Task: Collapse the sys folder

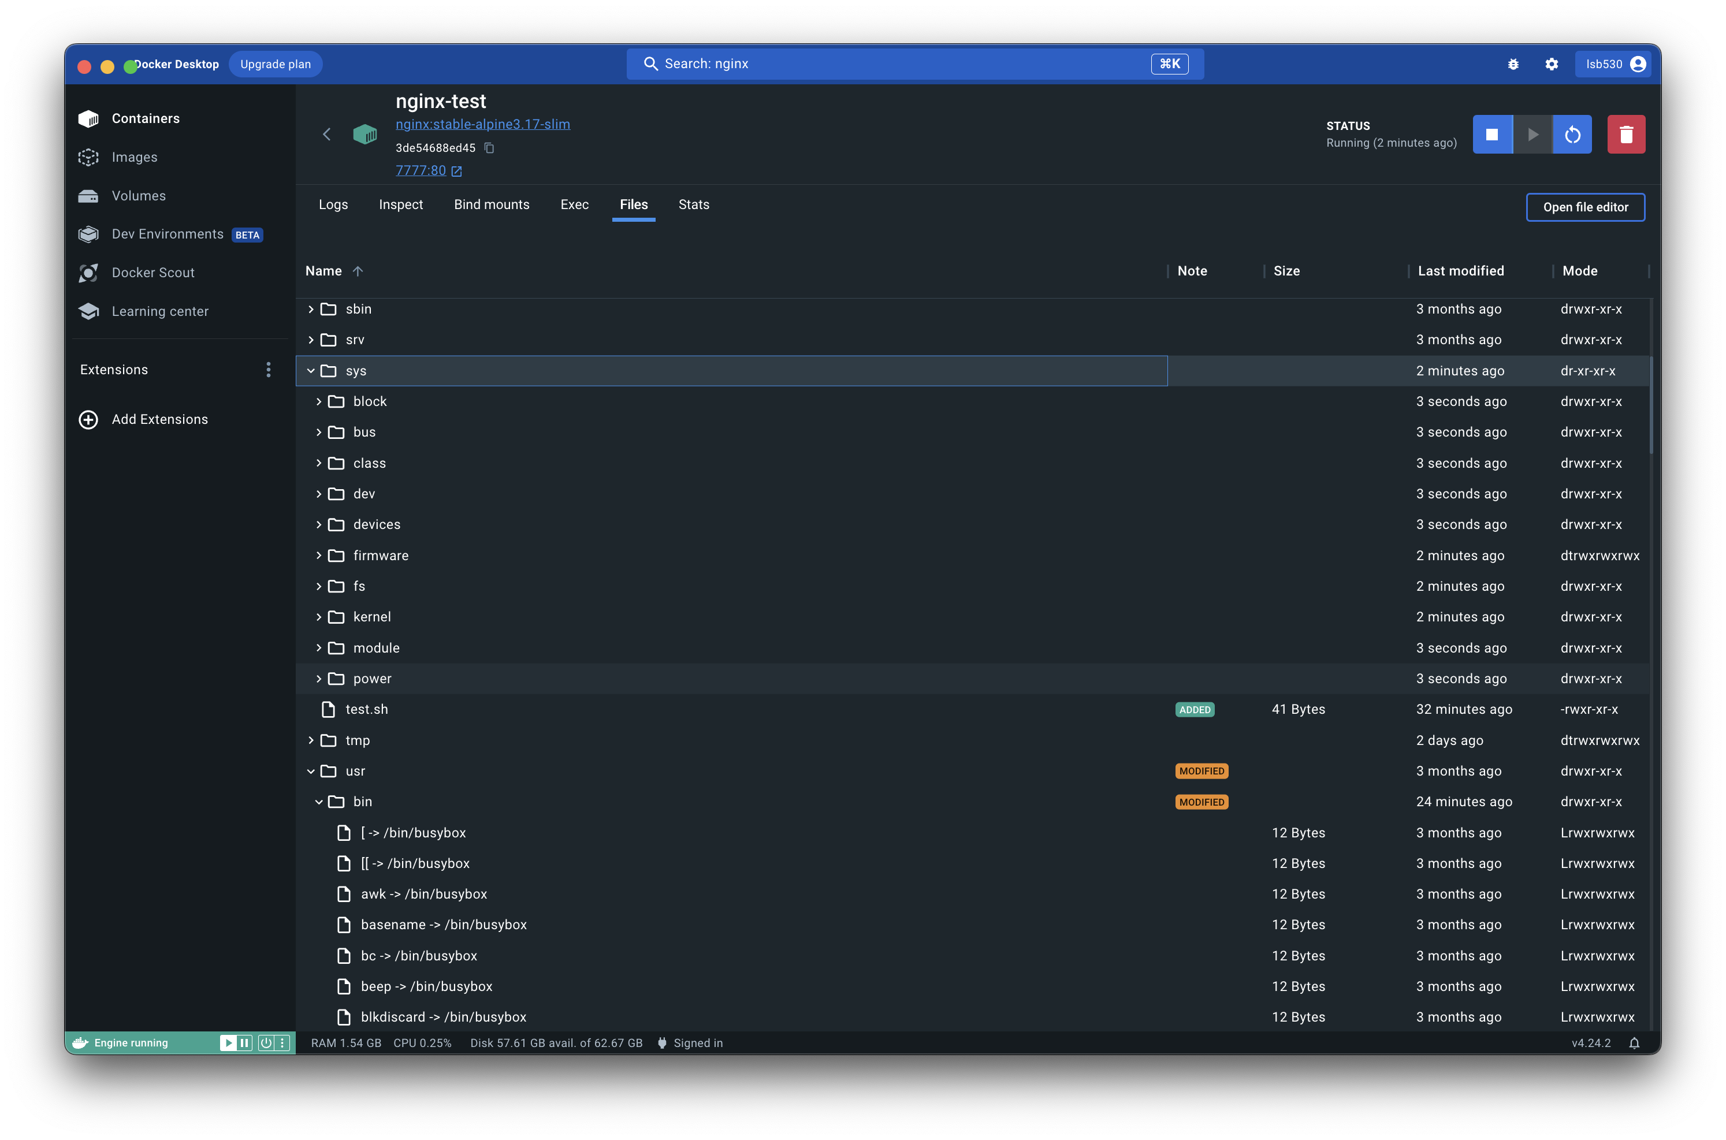Action: pos(311,371)
